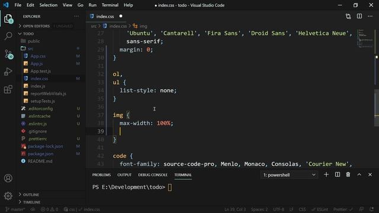Screen dimensions: 379x213
Task: Switch to the Debug Console tab
Action: point(153,175)
